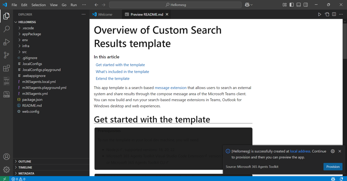Toggle the primary side bar visibility
347x181 pixels.
(x=291, y=5)
